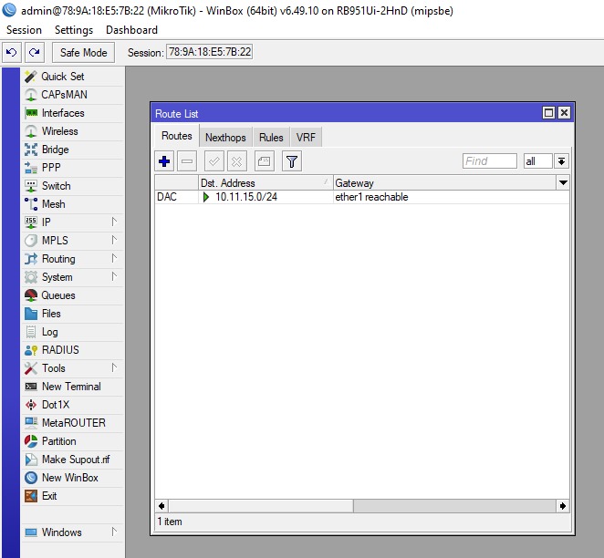Screen dimensions: 604x558
Task: Switch to the VRF tab
Action: tap(306, 138)
